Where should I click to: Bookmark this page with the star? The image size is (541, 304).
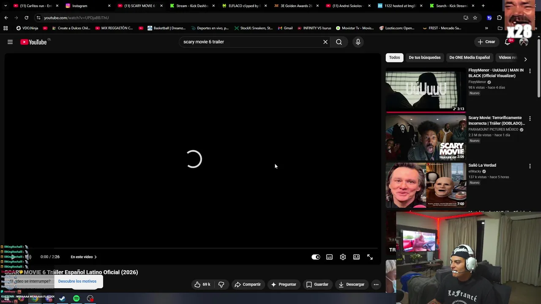tap(475, 18)
